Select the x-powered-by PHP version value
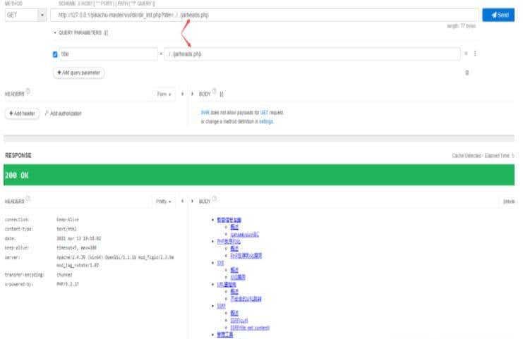Viewport: 523px width, 339px height. point(68,285)
